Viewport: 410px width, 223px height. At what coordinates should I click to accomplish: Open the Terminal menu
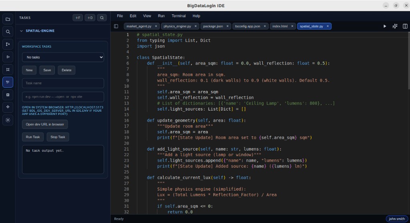(179, 16)
